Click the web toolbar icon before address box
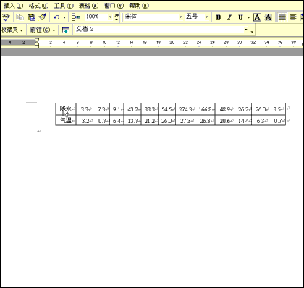The width and height of the screenshot is (304, 288). point(66,30)
